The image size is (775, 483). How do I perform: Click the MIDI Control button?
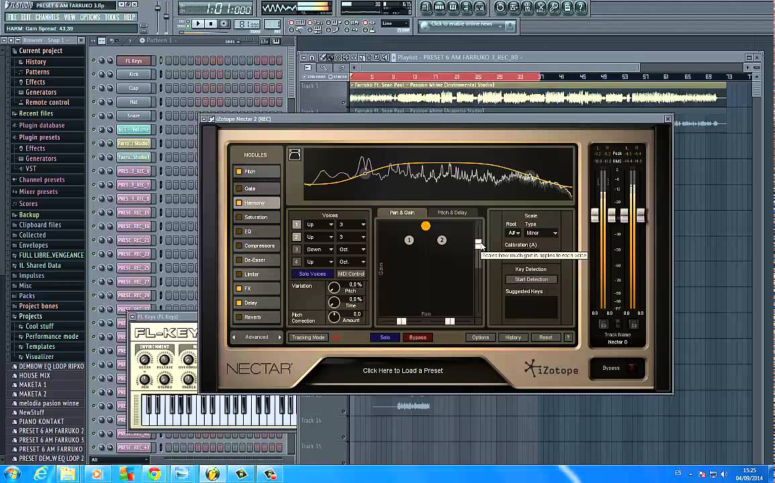pyautogui.click(x=351, y=274)
